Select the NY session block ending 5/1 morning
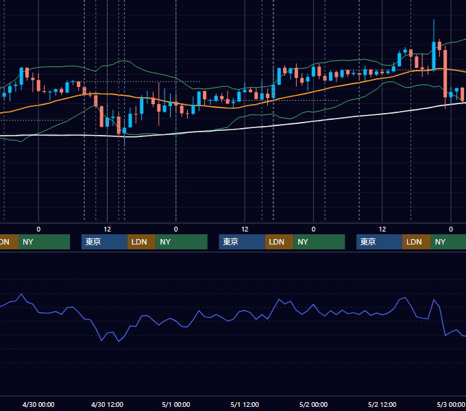466x411 pixels. point(182,242)
